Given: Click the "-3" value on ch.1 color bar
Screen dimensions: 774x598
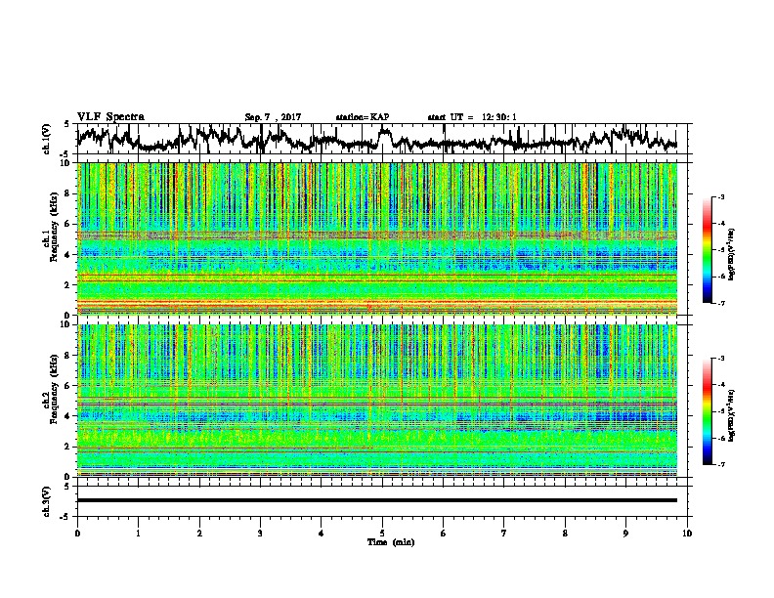Looking at the screenshot, I should [x=720, y=196].
